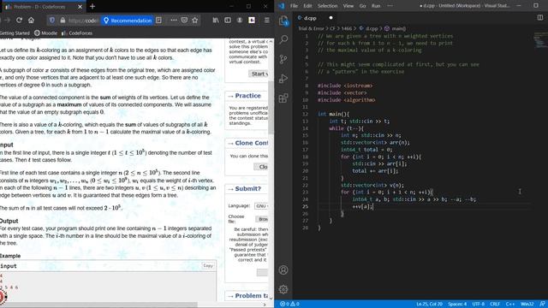Click 'C++' language mode in status bar

(510, 304)
